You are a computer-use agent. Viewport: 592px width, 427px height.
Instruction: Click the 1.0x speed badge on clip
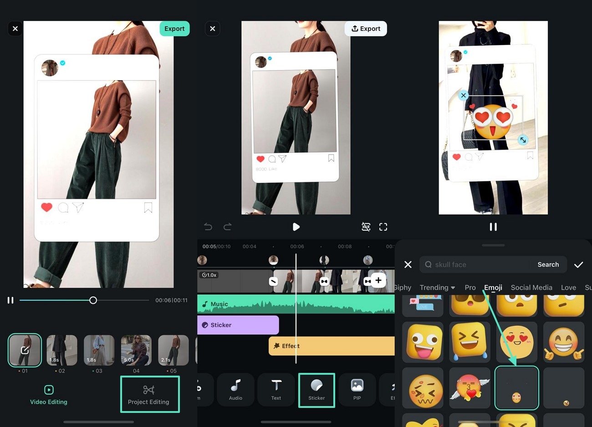pos(209,275)
